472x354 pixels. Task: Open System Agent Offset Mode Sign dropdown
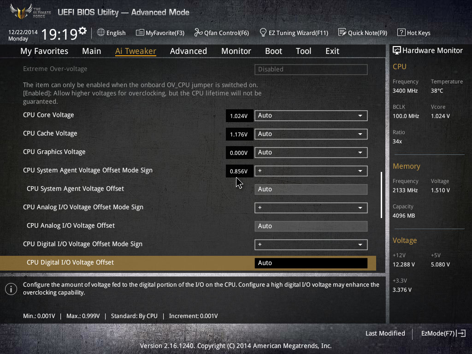(311, 171)
